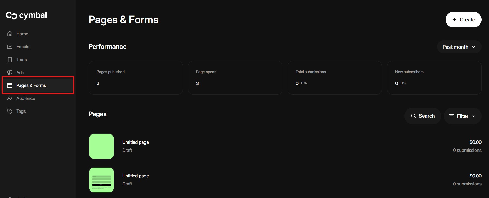Click the magnifying glass Search icon
This screenshot has height=198, width=489.
(x=414, y=116)
